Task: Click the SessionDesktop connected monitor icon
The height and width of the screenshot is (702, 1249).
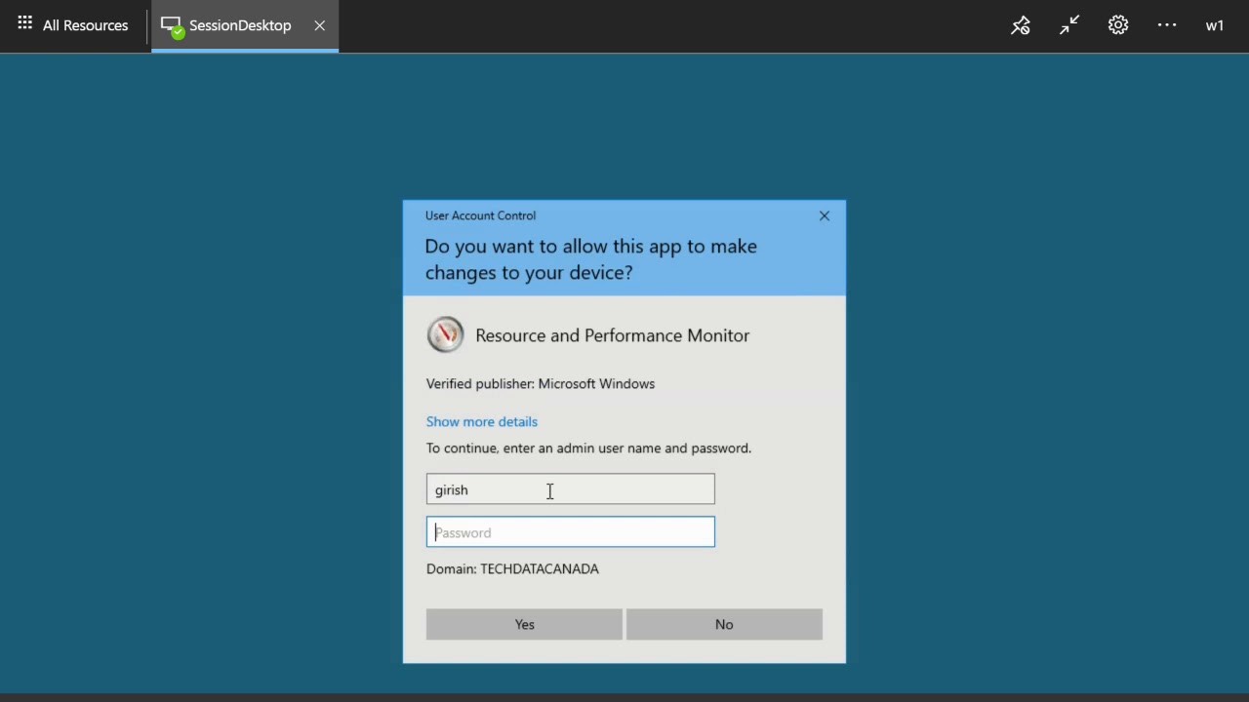Action: 172,26
